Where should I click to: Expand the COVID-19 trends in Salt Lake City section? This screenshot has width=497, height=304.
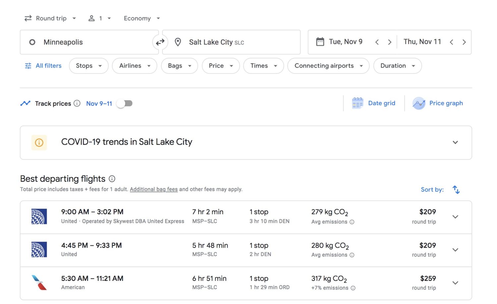pyautogui.click(x=455, y=142)
